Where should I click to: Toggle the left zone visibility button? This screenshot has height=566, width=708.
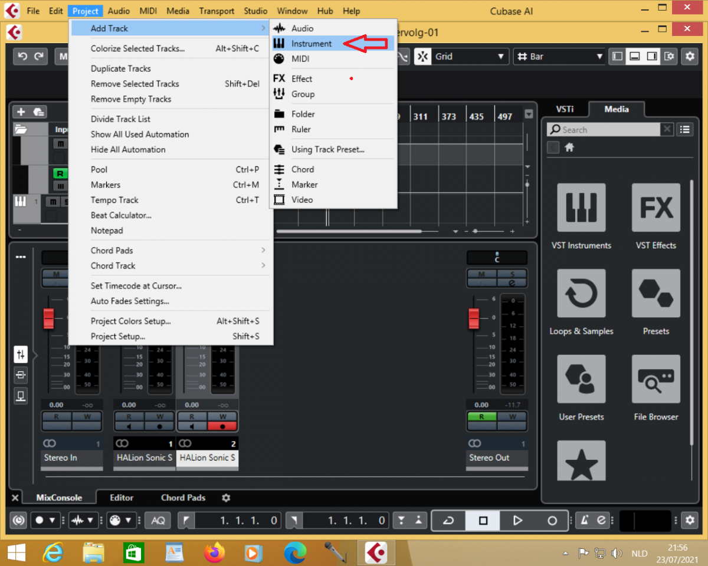(x=617, y=57)
